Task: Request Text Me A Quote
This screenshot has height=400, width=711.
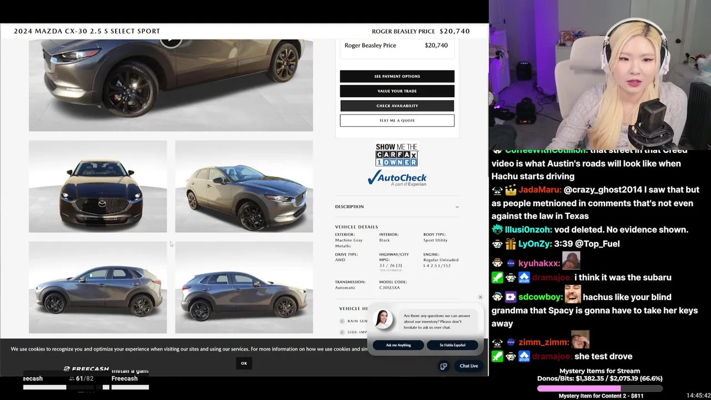Action: pyautogui.click(x=397, y=121)
